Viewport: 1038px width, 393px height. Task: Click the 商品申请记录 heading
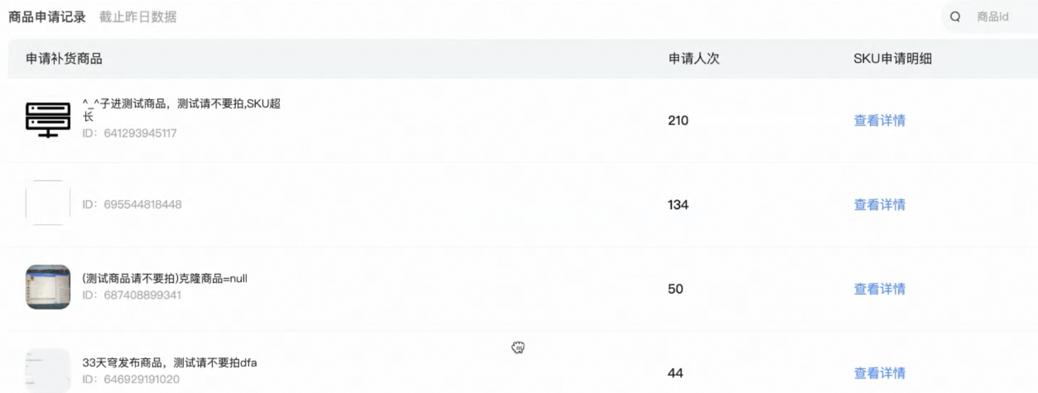[47, 17]
